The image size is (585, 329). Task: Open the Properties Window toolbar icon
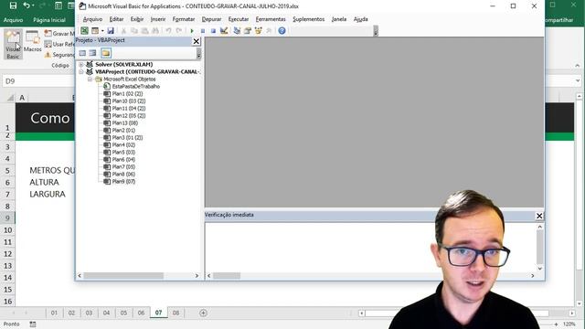[248, 30]
